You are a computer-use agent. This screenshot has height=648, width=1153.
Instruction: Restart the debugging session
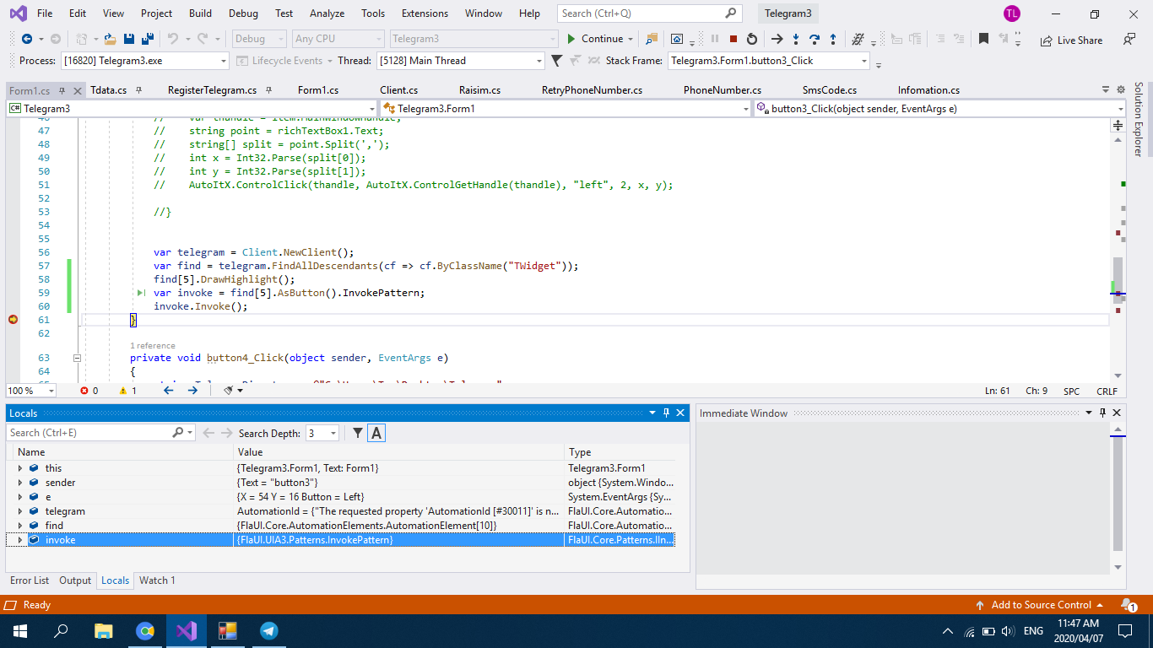pos(751,38)
